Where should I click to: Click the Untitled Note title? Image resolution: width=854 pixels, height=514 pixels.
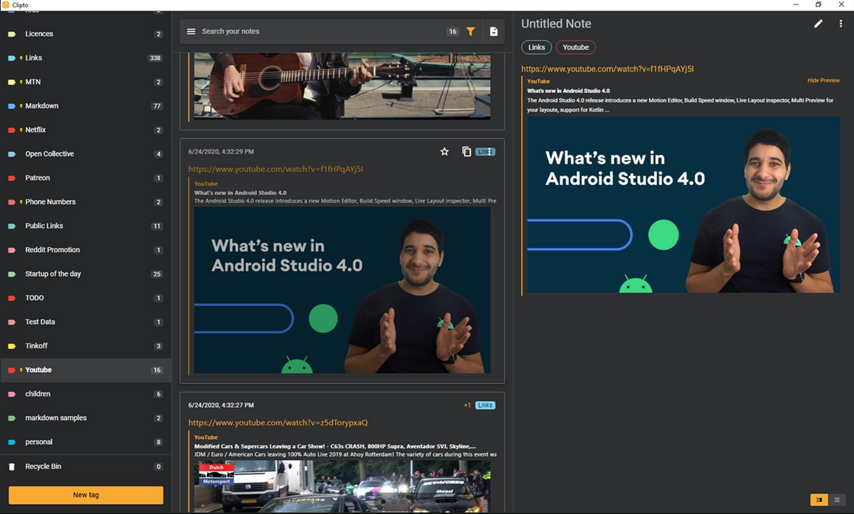click(x=556, y=24)
